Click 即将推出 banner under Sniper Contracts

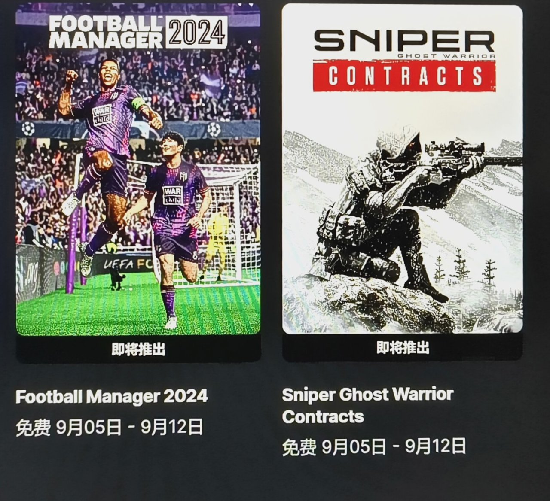click(402, 347)
